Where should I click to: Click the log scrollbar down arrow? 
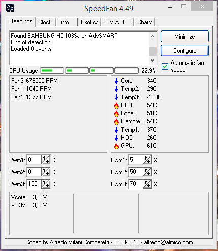tap(152, 60)
